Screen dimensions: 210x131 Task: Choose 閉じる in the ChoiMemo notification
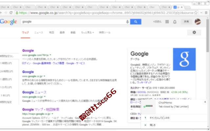(153, 125)
